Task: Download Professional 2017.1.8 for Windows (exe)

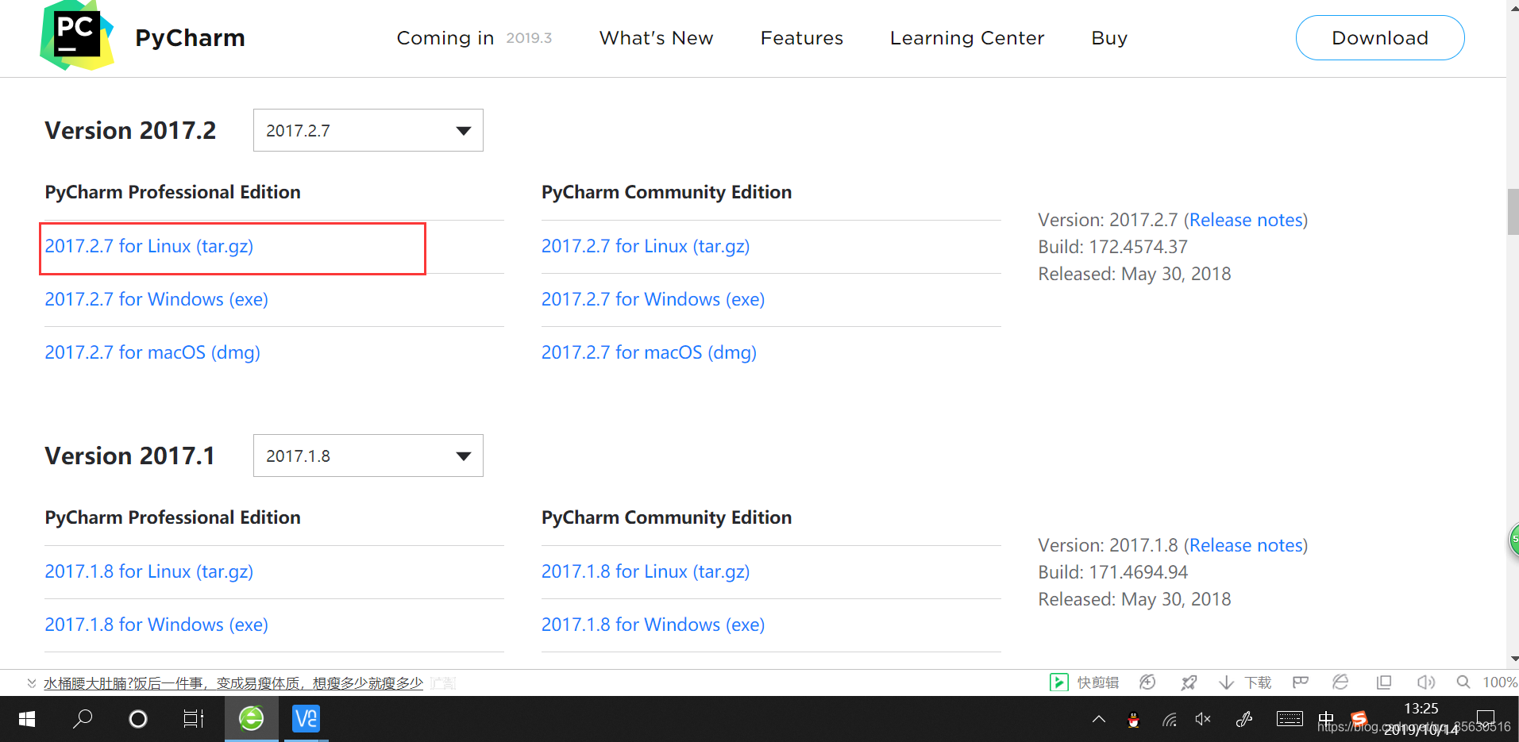Action: click(x=156, y=625)
